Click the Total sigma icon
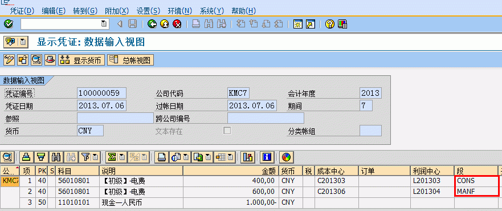The width and height of the screenshot is (502, 211). pyautogui.click(x=112, y=157)
